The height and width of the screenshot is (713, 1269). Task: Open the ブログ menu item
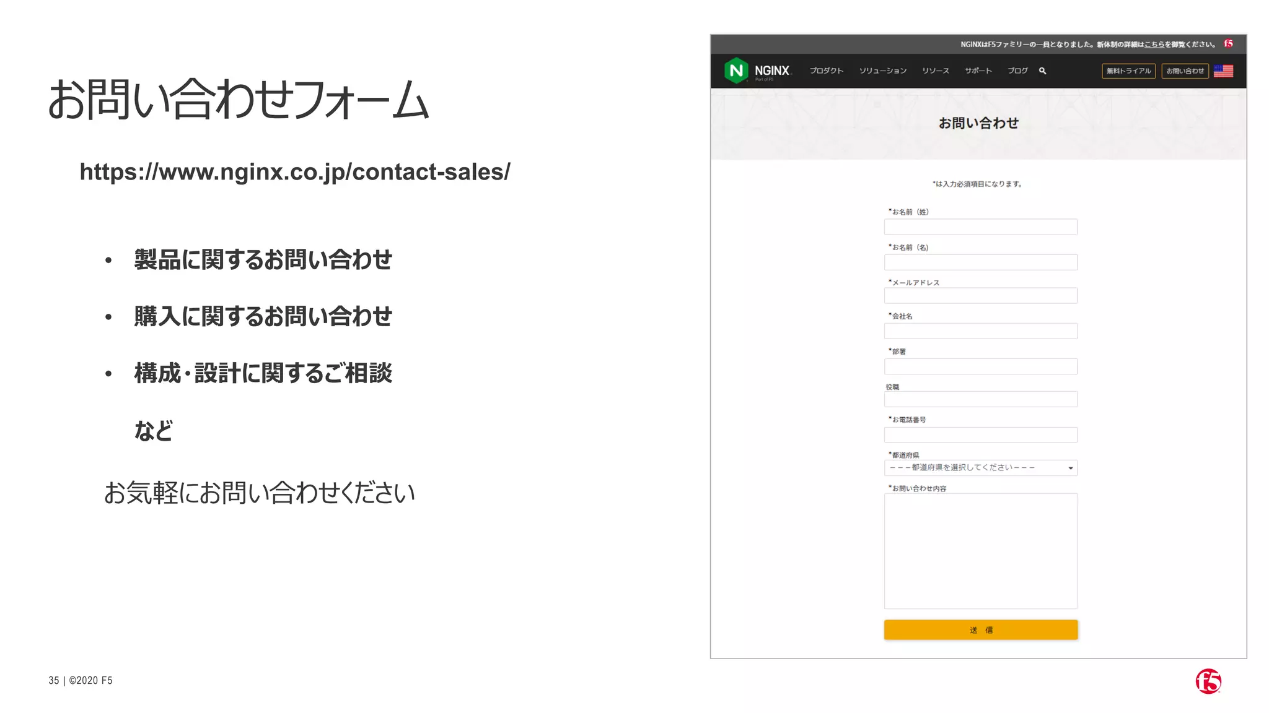[x=1017, y=71]
